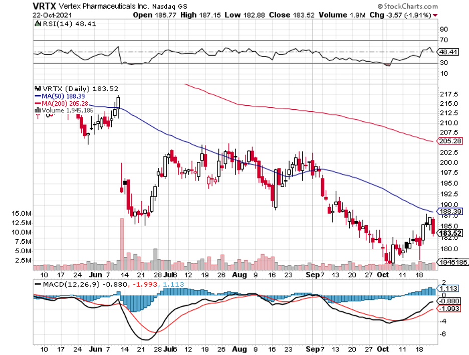Viewport: 469px width, 355px height.
Task: Click the MA(200) 205.28 legend label
Action: point(65,104)
